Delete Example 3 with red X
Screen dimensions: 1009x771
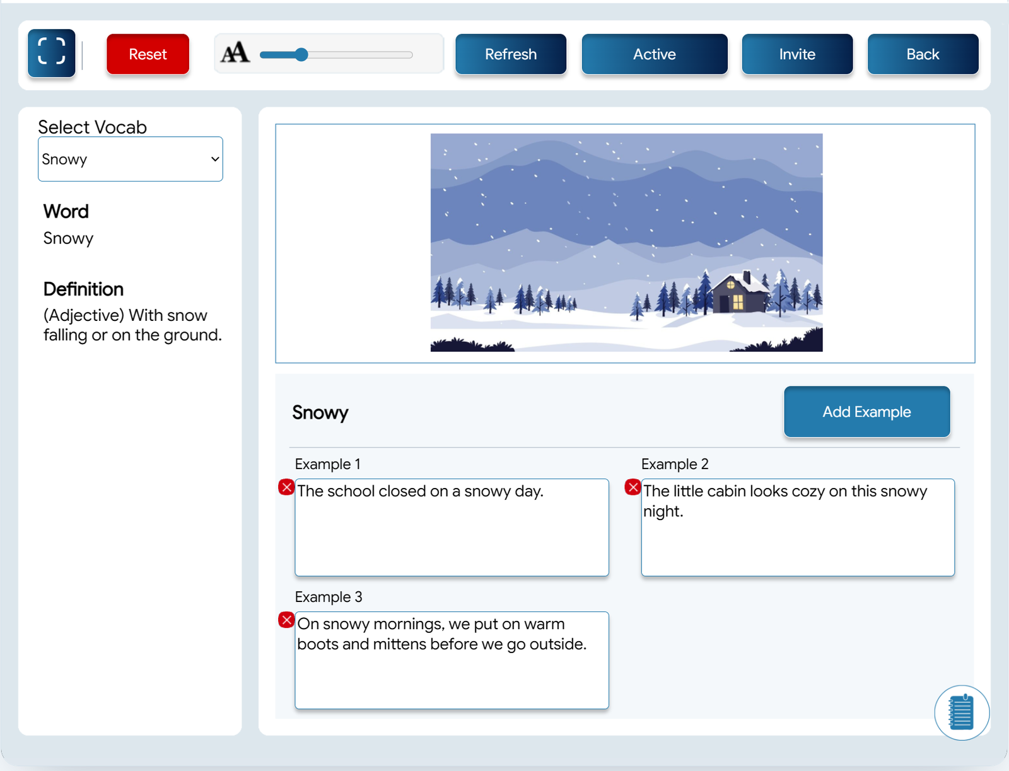click(286, 620)
